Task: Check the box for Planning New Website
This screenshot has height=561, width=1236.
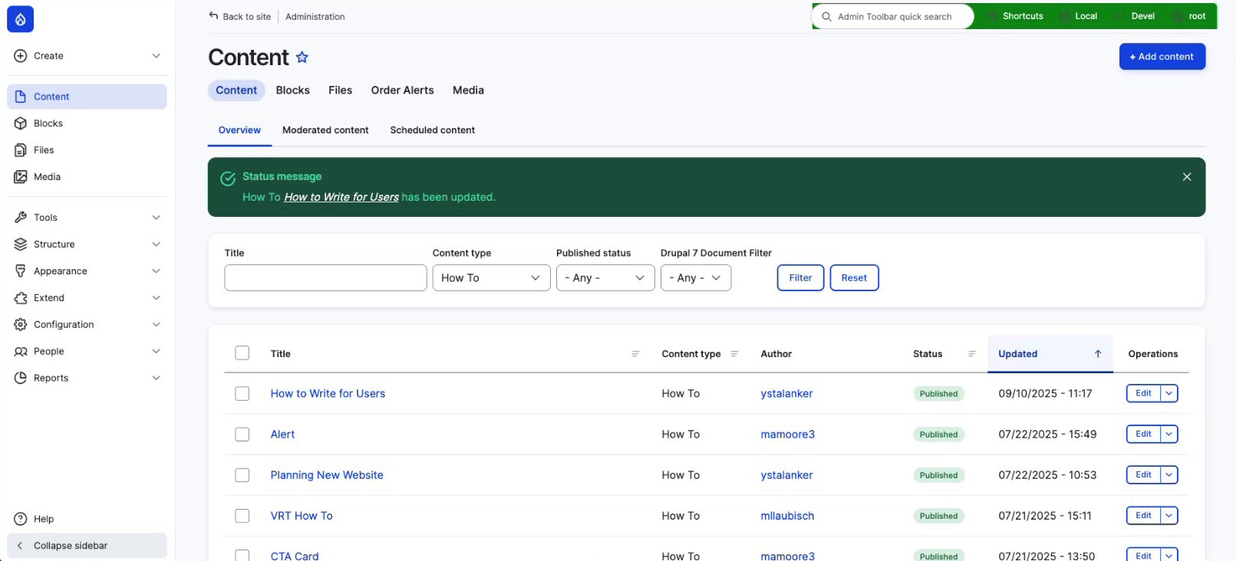Action: click(242, 475)
